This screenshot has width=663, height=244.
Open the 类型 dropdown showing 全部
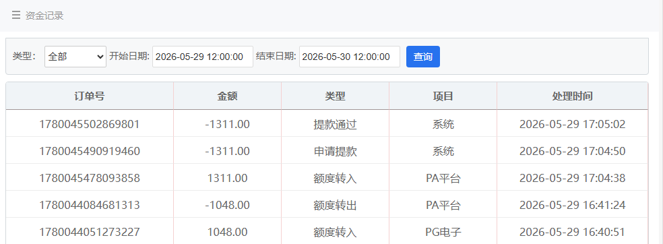click(75, 57)
